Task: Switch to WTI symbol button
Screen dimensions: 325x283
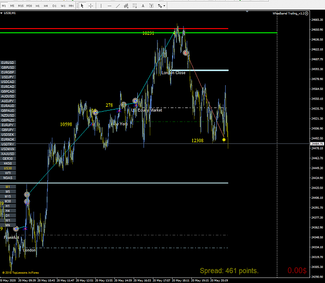Action: click(8, 173)
